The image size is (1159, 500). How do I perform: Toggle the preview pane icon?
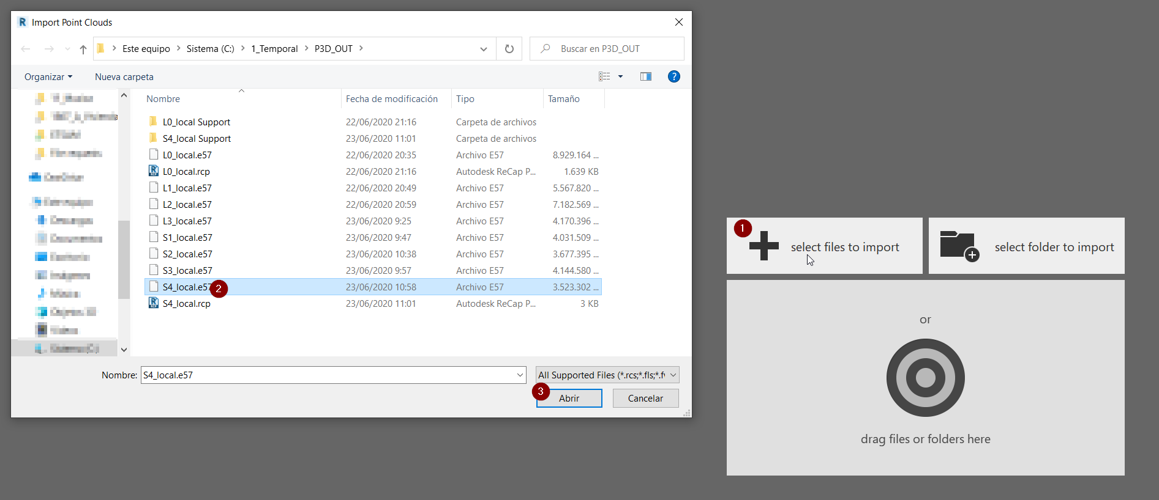(645, 76)
